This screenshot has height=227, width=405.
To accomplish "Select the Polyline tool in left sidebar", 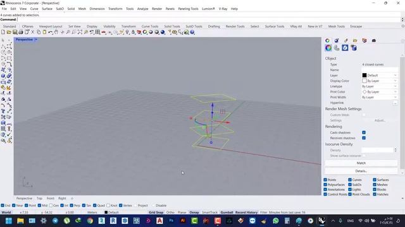I will click(x=3, y=46).
